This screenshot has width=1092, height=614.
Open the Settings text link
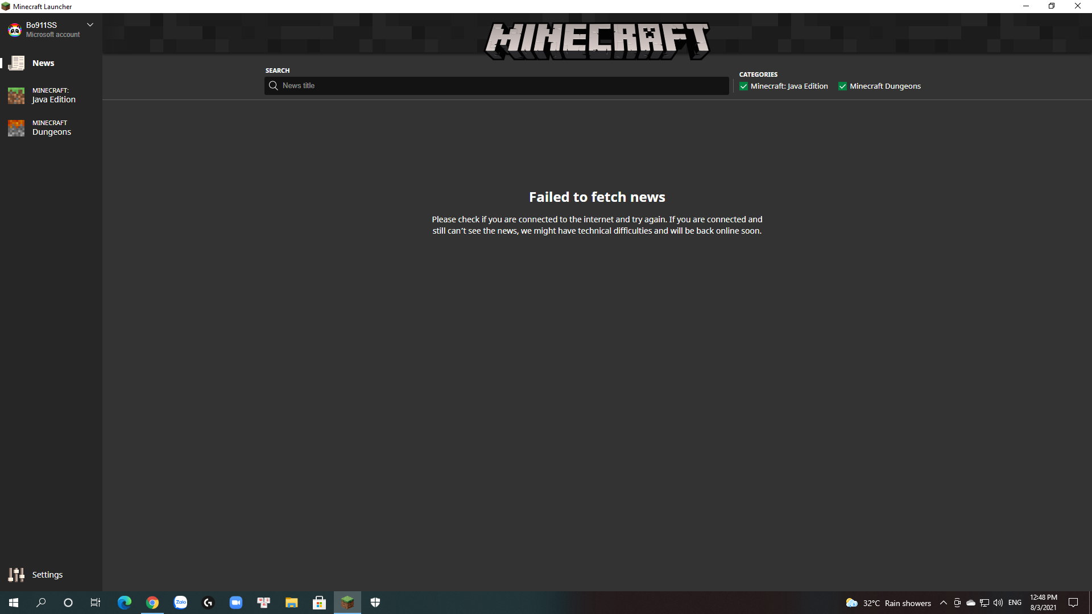tap(47, 575)
